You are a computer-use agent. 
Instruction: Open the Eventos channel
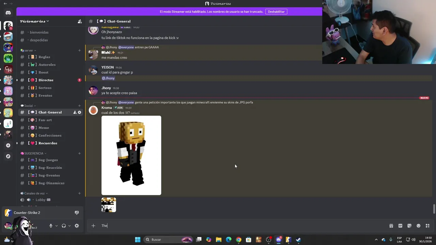coord(50,96)
